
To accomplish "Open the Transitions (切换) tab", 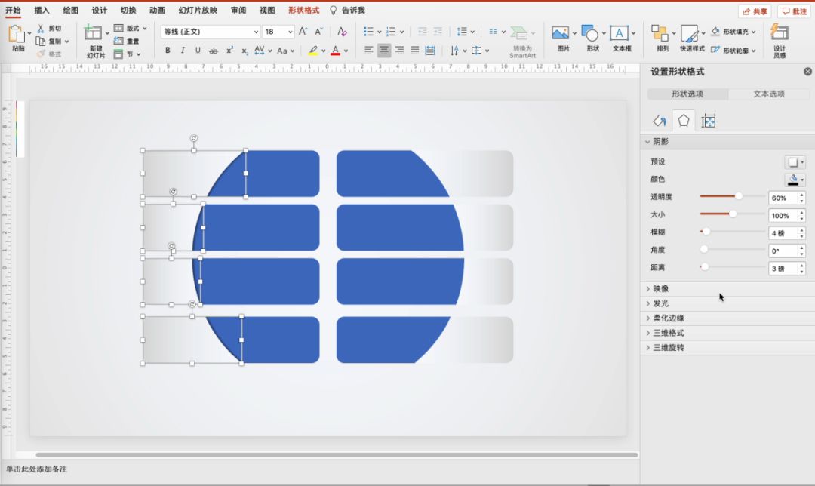I will click(x=128, y=10).
